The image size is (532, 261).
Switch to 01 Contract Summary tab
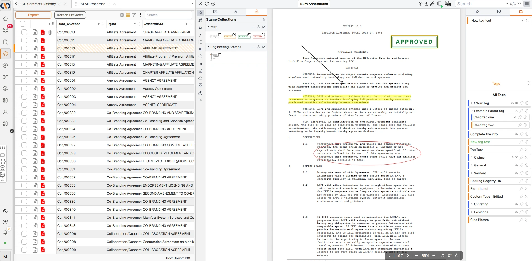coord(39,4)
